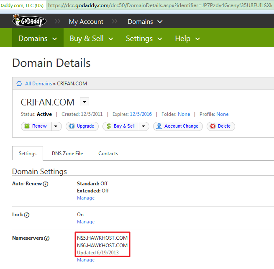Click the Upgrade button
This screenshot has width=274, height=269.
[x=82, y=126]
